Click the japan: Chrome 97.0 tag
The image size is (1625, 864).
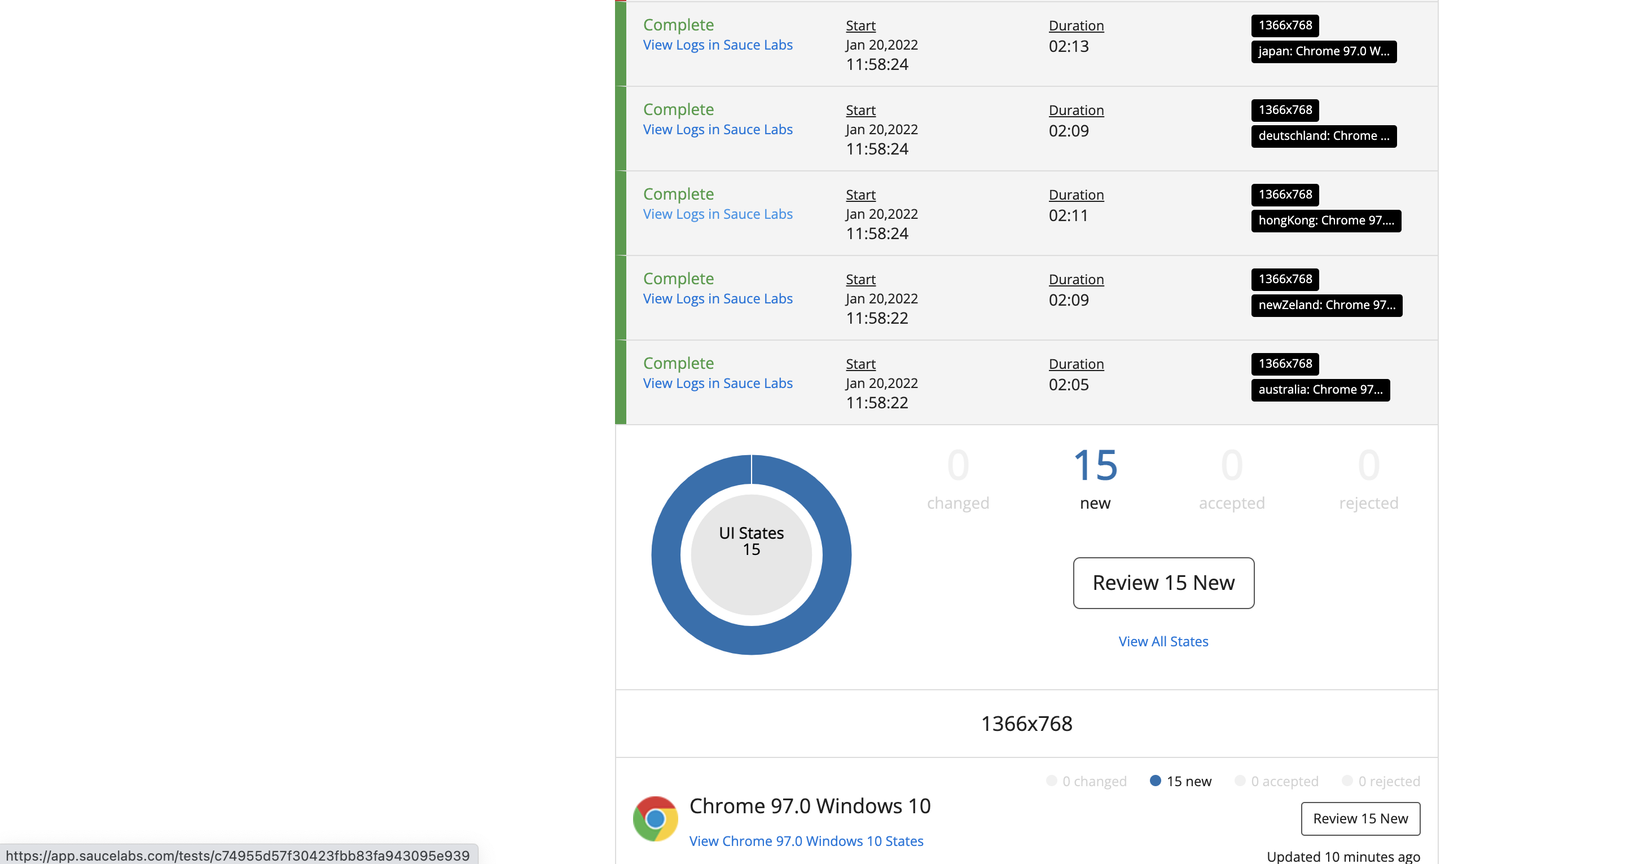coord(1323,52)
